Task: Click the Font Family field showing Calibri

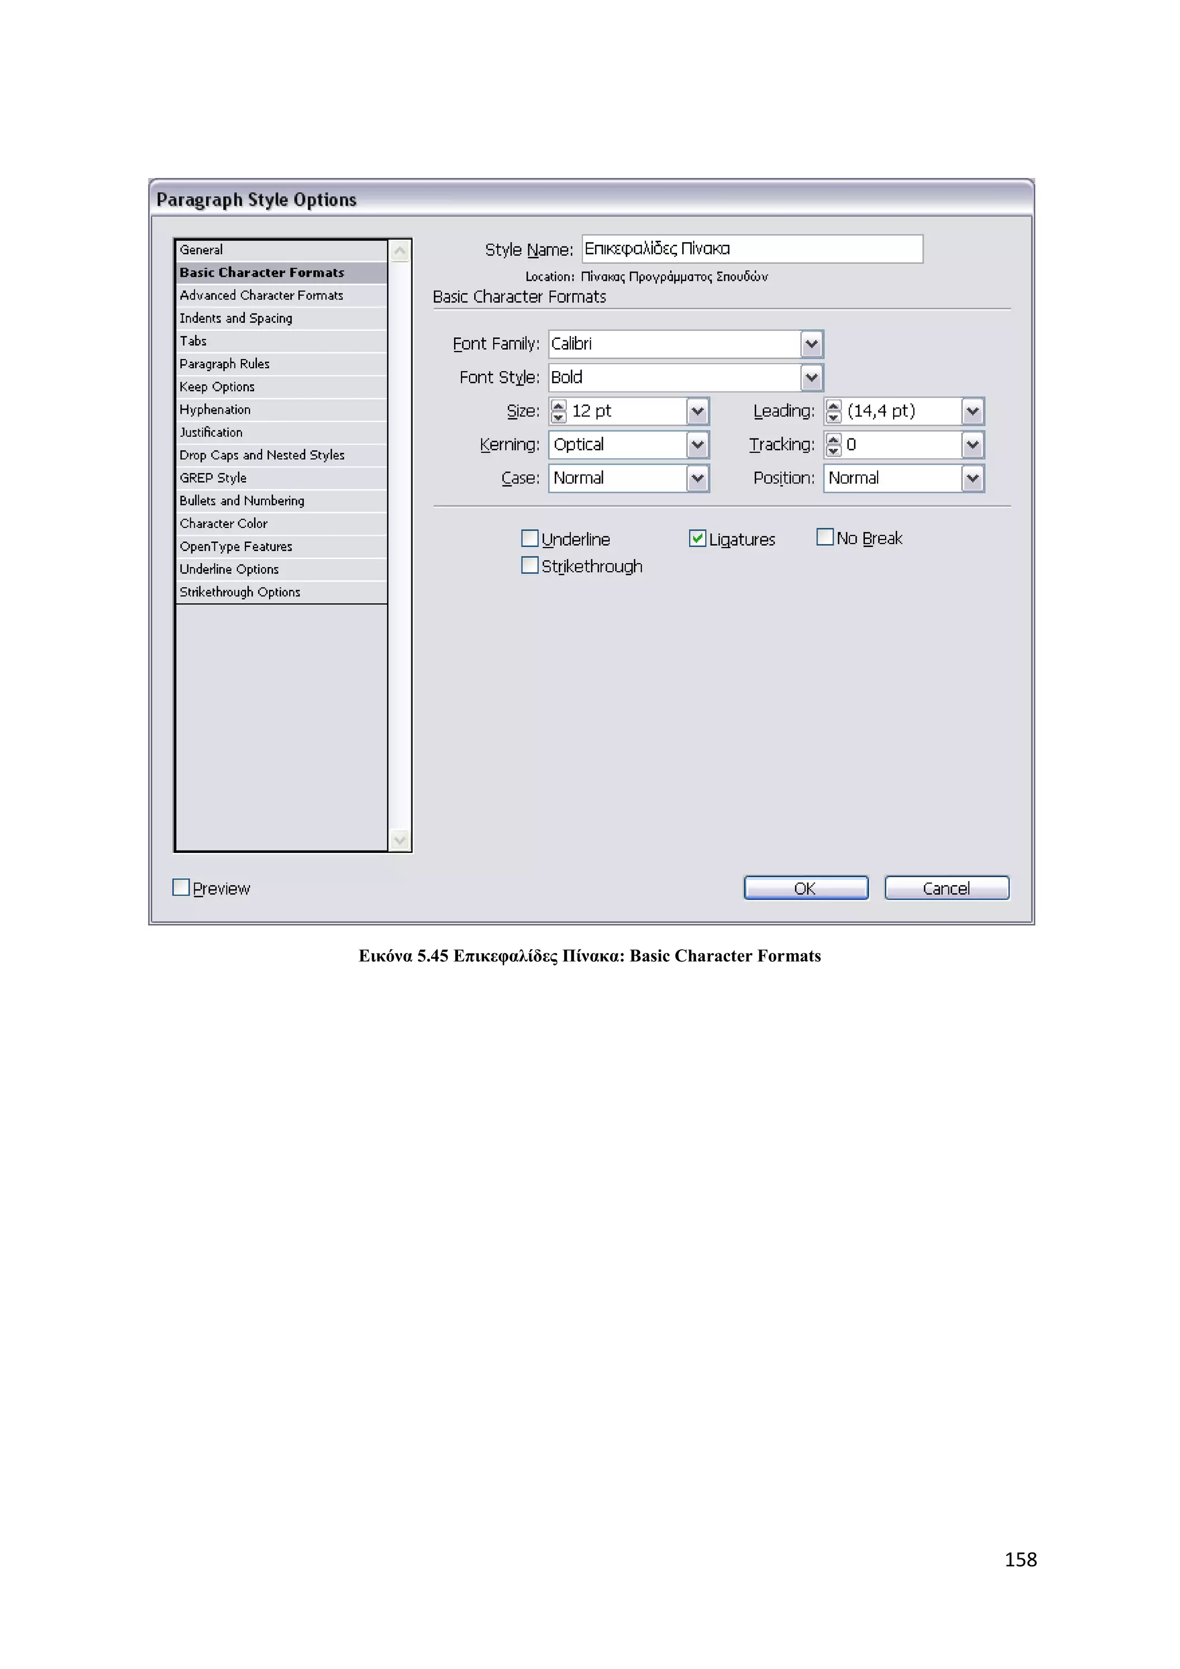Action: pos(674,344)
